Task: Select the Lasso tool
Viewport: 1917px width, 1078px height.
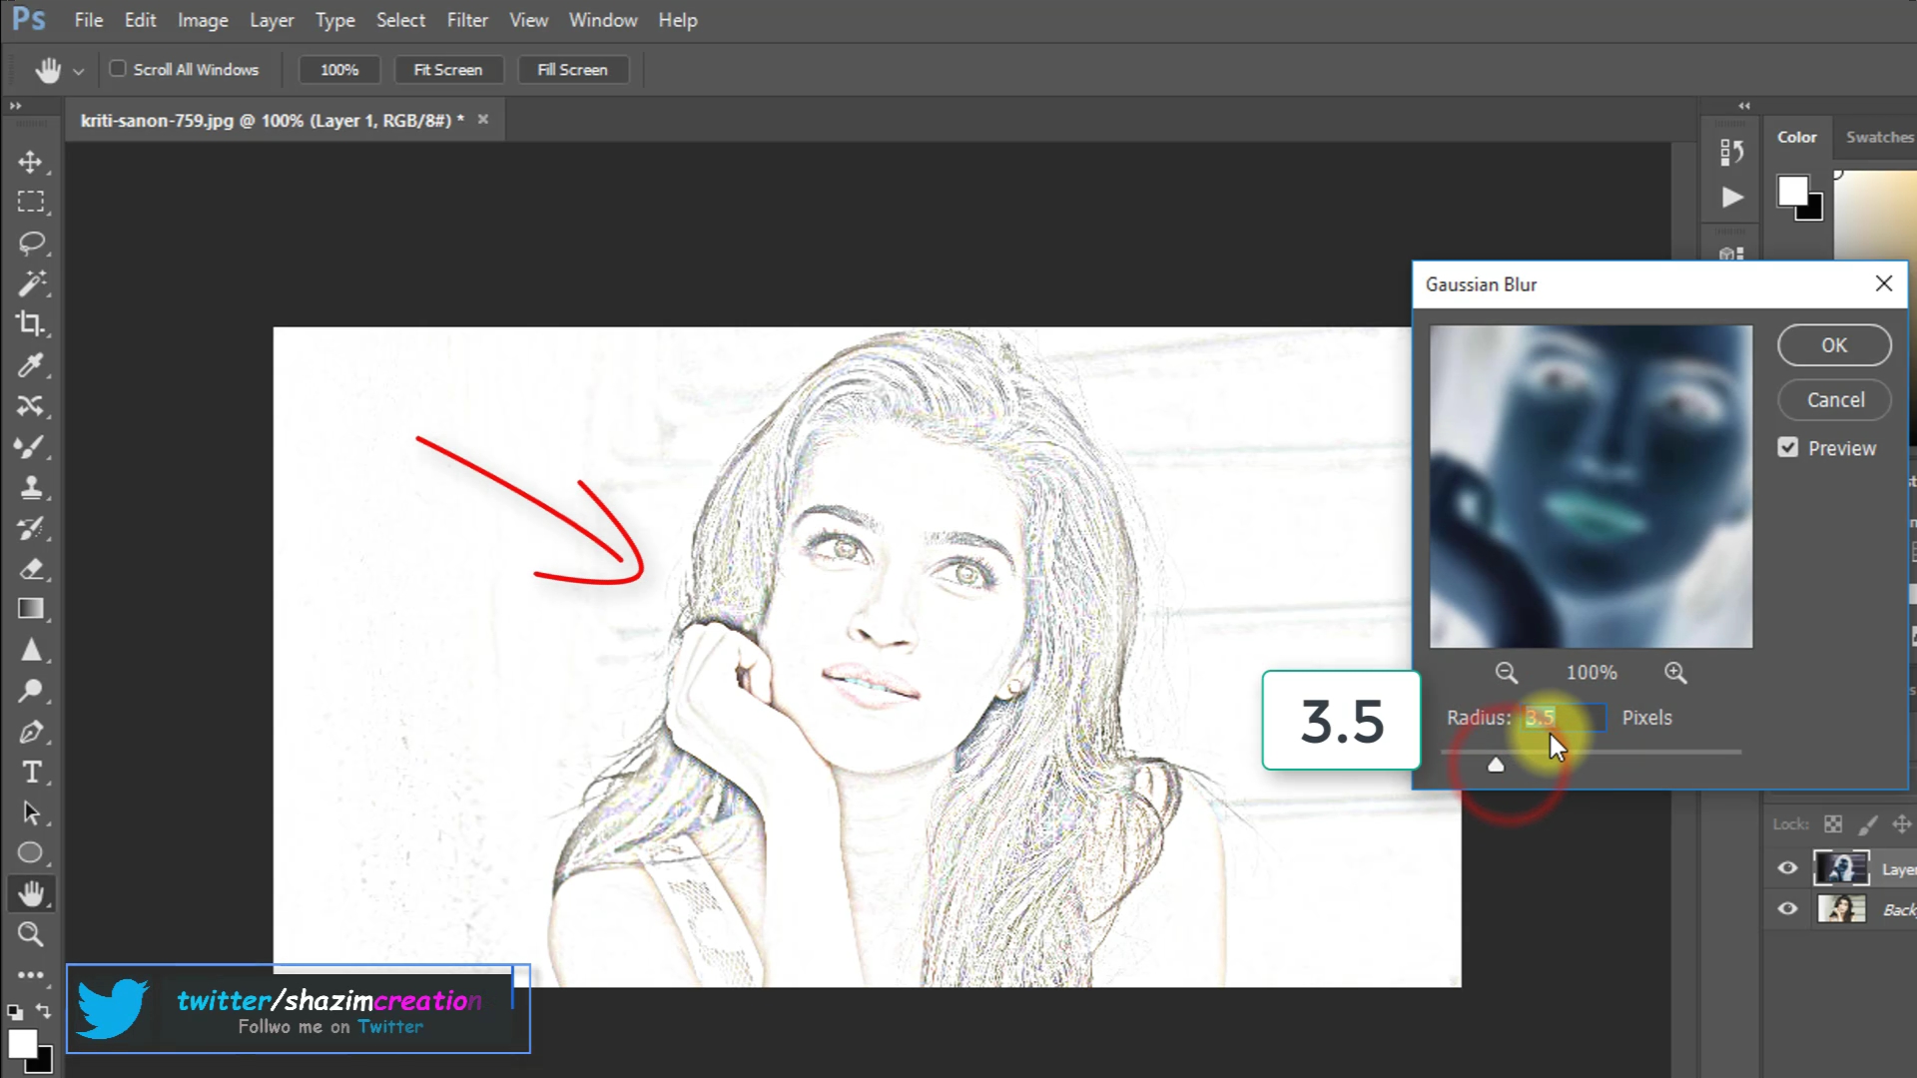Action: tap(31, 243)
